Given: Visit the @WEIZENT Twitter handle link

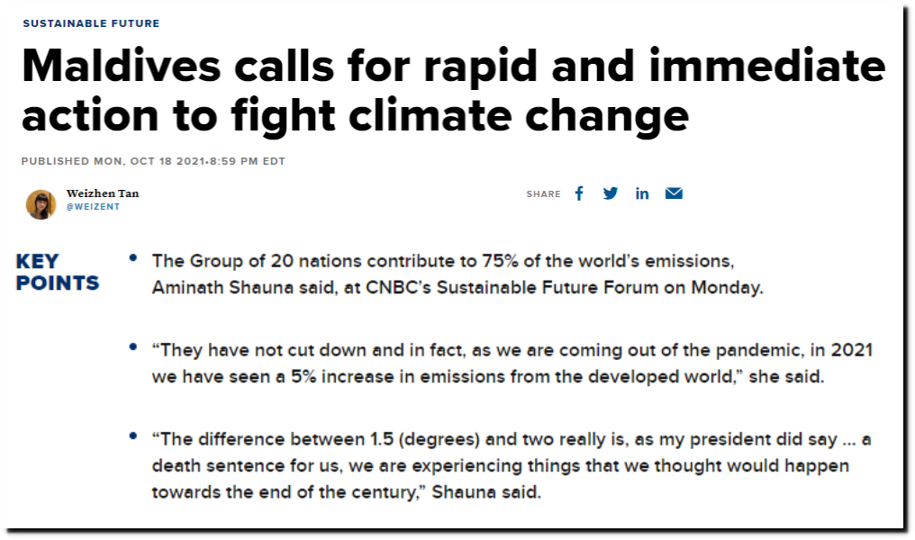Looking at the screenshot, I should coord(94,207).
